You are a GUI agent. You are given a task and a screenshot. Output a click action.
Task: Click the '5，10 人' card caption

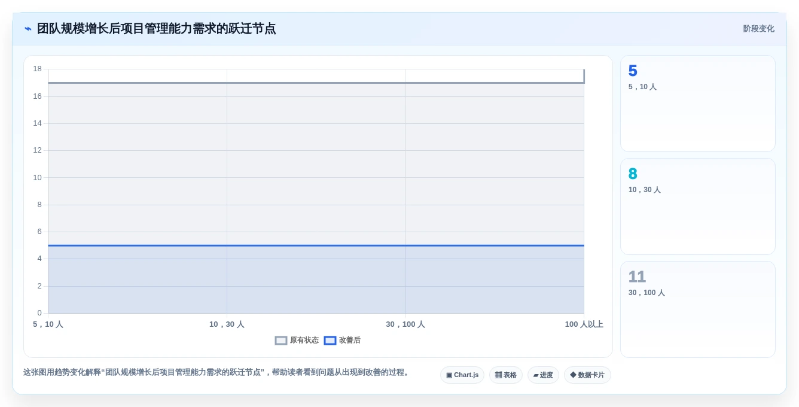[642, 87]
